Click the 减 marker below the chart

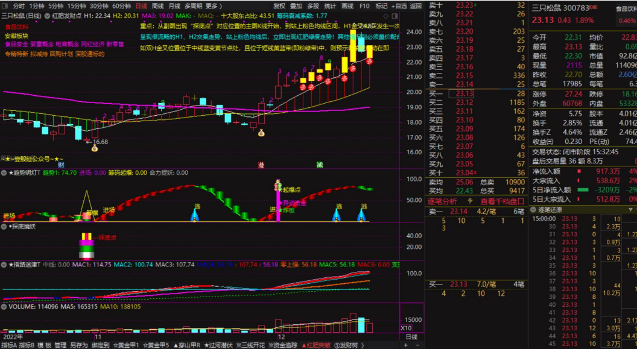point(319,165)
